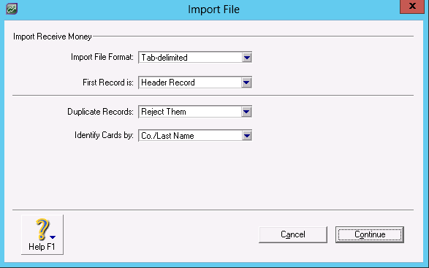Click the Import File Format label
Viewport: 429px width, 268px height.
click(102, 57)
